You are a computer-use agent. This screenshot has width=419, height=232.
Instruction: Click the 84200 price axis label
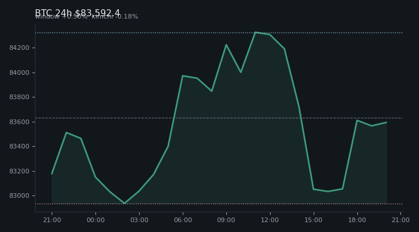coord(19,48)
